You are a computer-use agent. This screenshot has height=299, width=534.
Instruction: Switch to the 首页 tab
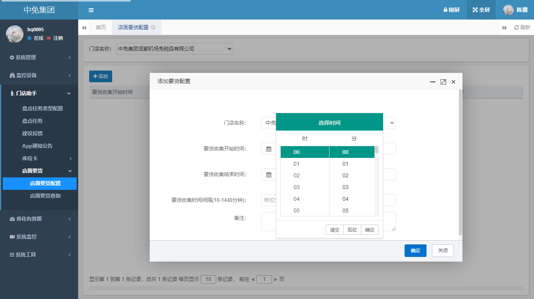tap(101, 27)
